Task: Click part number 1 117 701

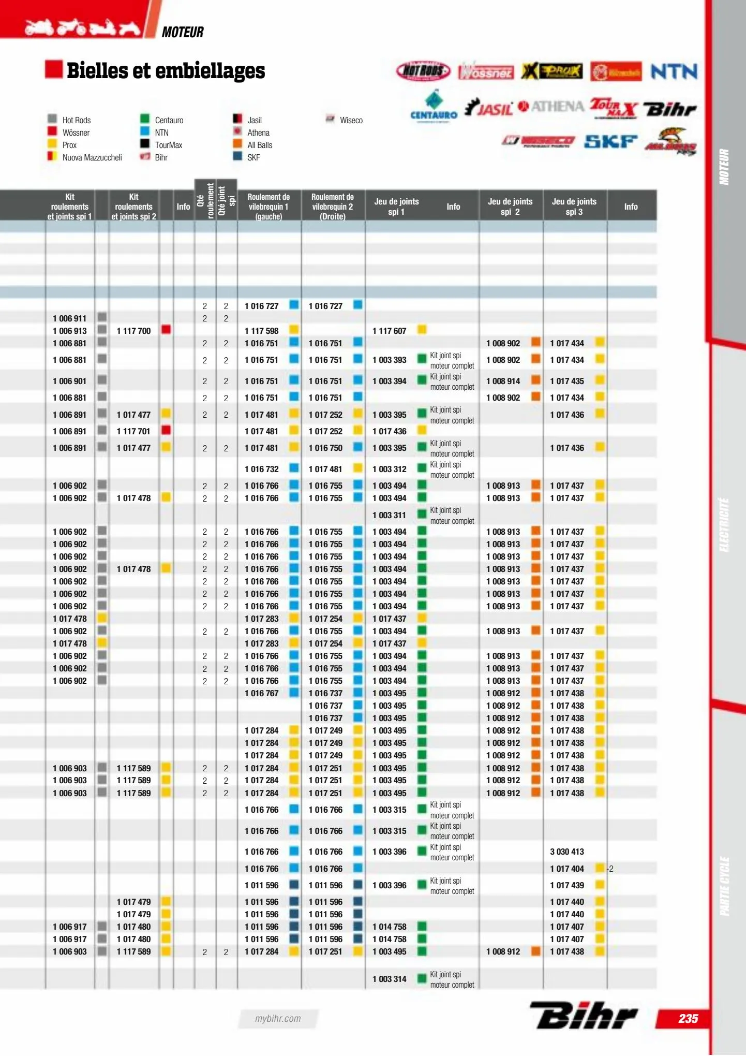Action: point(133,431)
